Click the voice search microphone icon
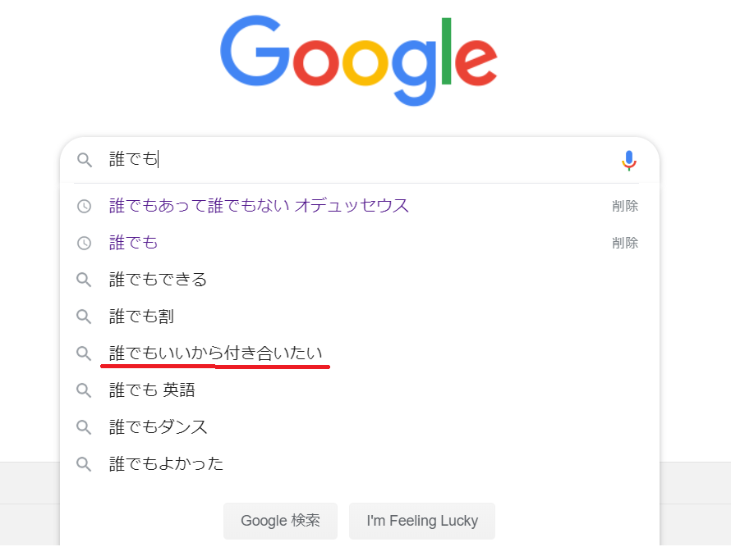 pyautogui.click(x=628, y=161)
